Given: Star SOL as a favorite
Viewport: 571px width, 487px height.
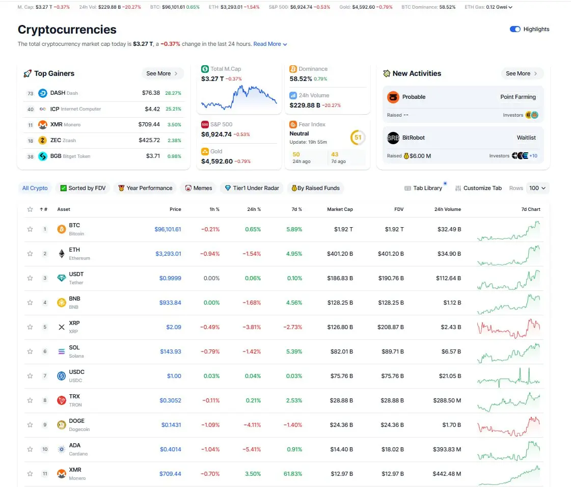Looking at the screenshot, I should (30, 351).
